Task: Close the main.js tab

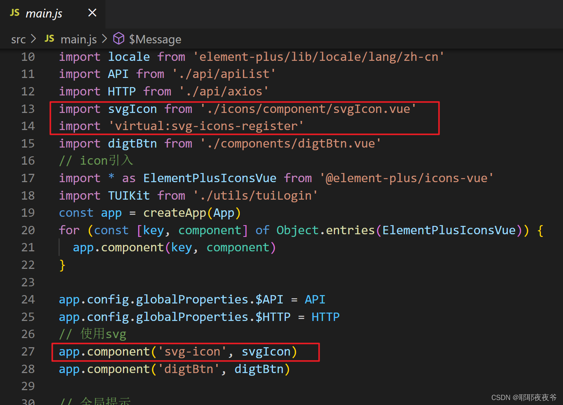Action: click(x=92, y=13)
